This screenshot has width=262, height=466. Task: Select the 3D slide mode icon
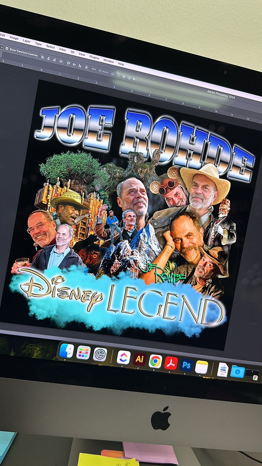click(129, 78)
